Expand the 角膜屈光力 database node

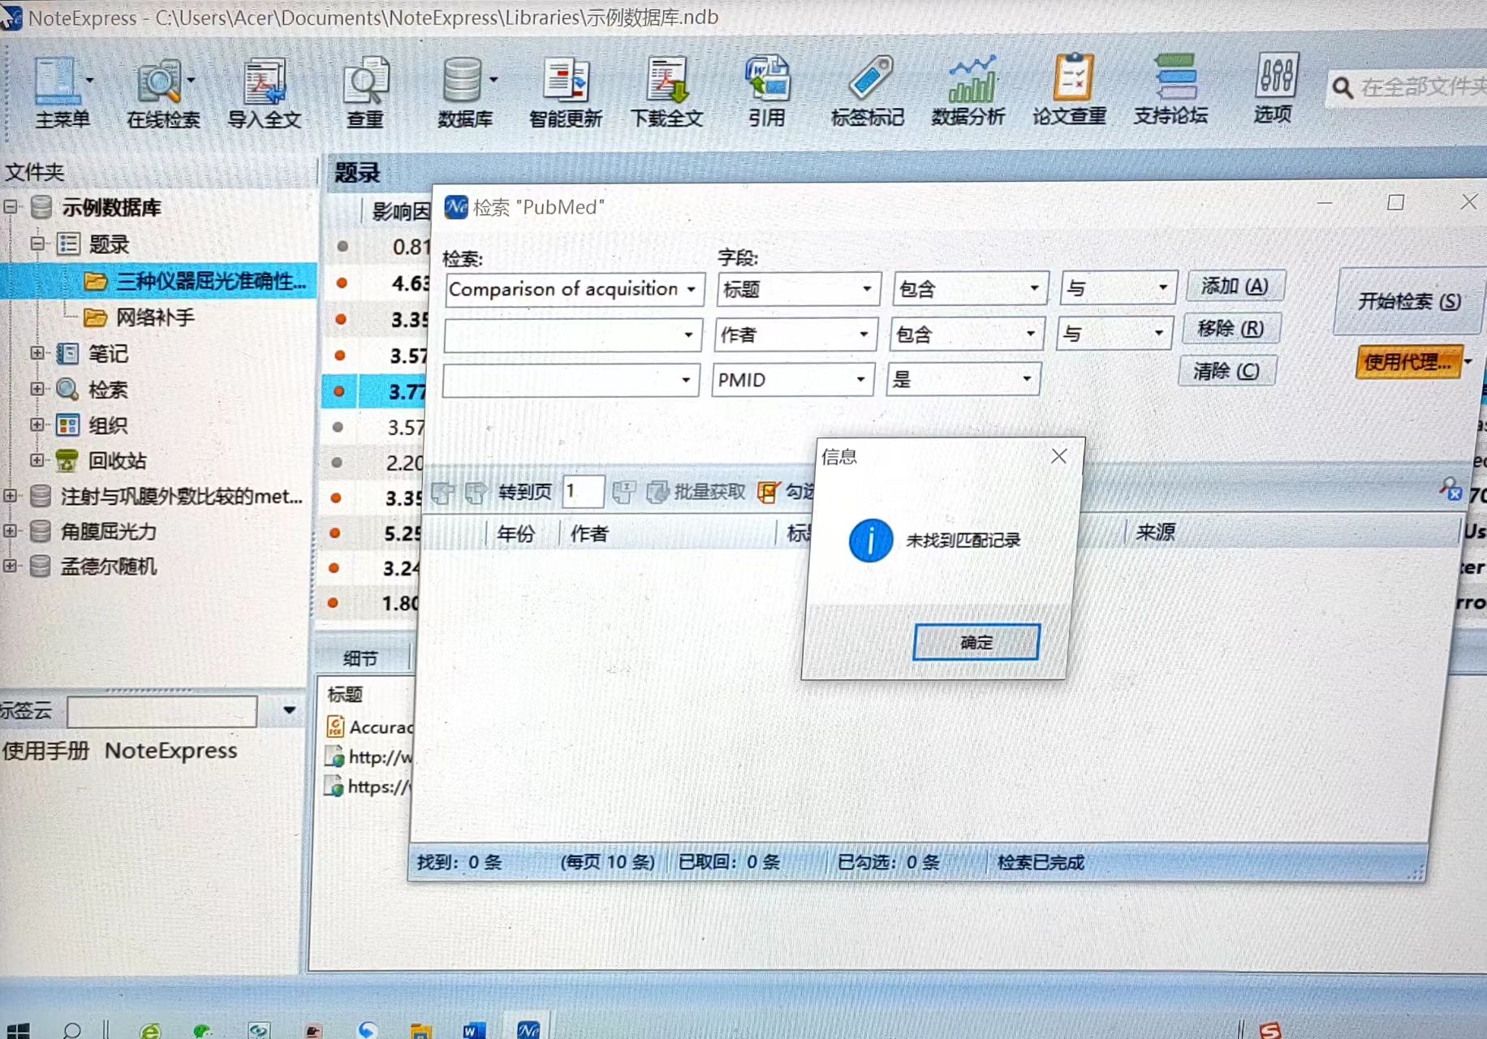[x=10, y=531]
